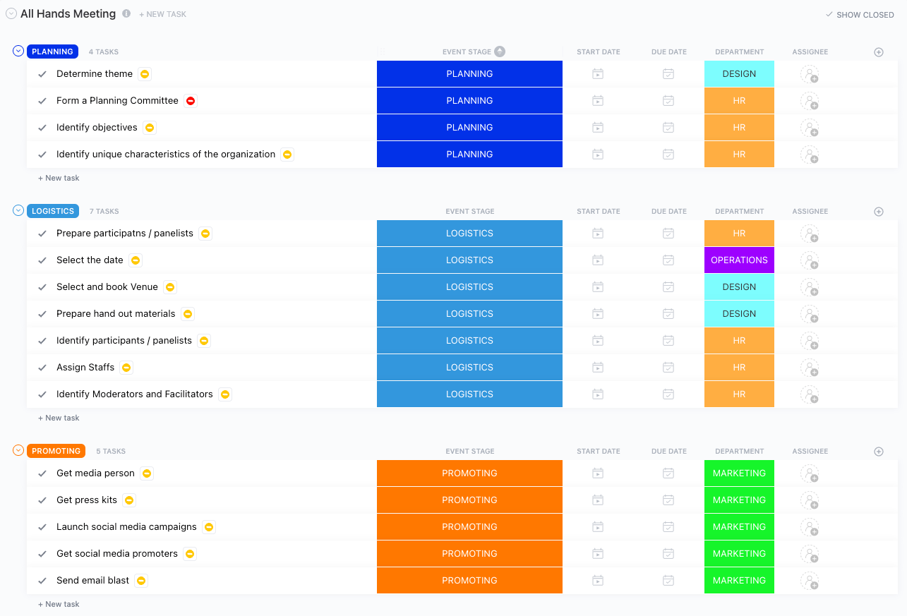The image size is (907, 616).
Task: Open the start date calendar for Determine theme
Action: 598,73
